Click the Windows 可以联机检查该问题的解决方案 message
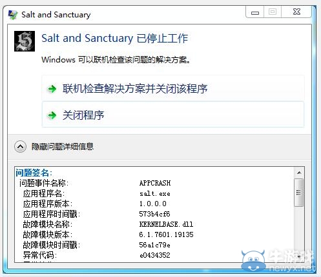The image size is (321, 277). pyautogui.click(x=116, y=59)
